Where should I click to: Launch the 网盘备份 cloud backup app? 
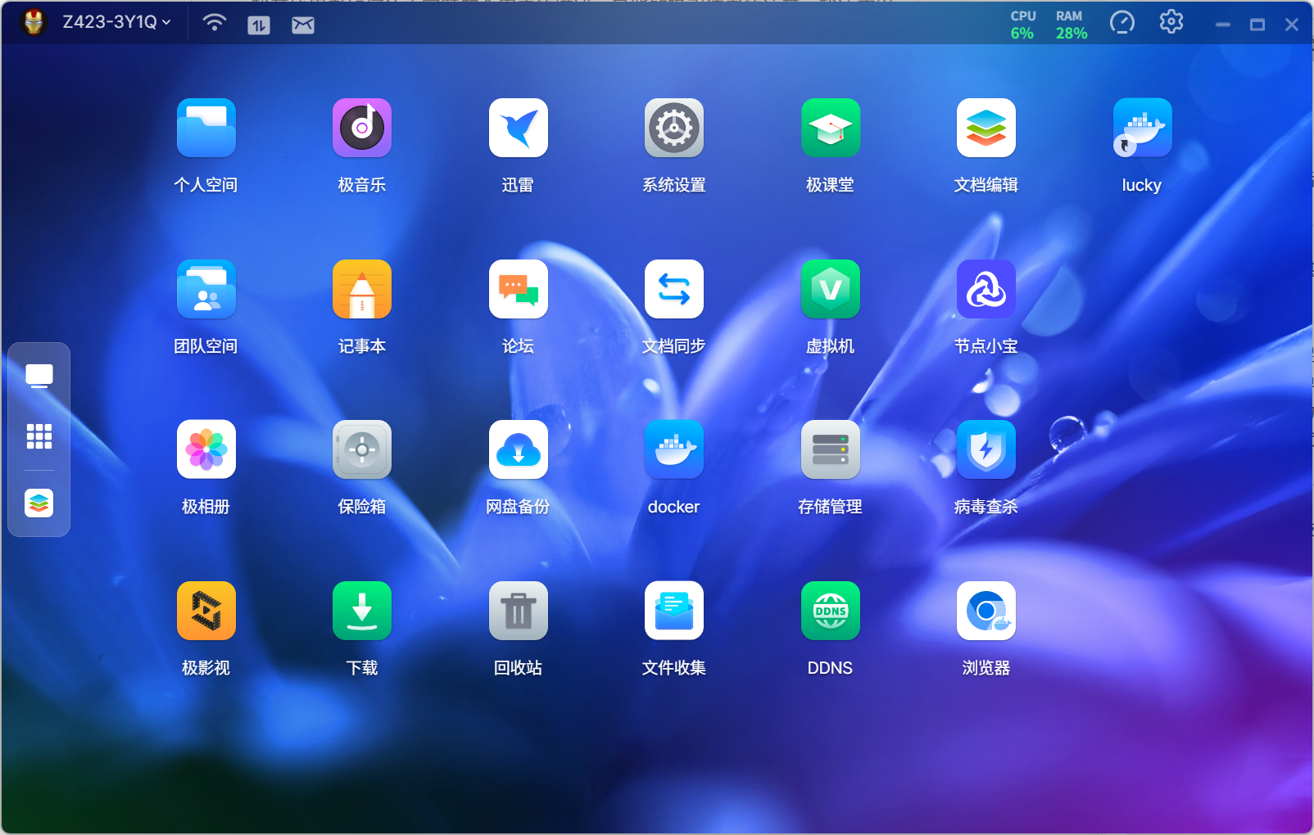pyautogui.click(x=519, y=449)
